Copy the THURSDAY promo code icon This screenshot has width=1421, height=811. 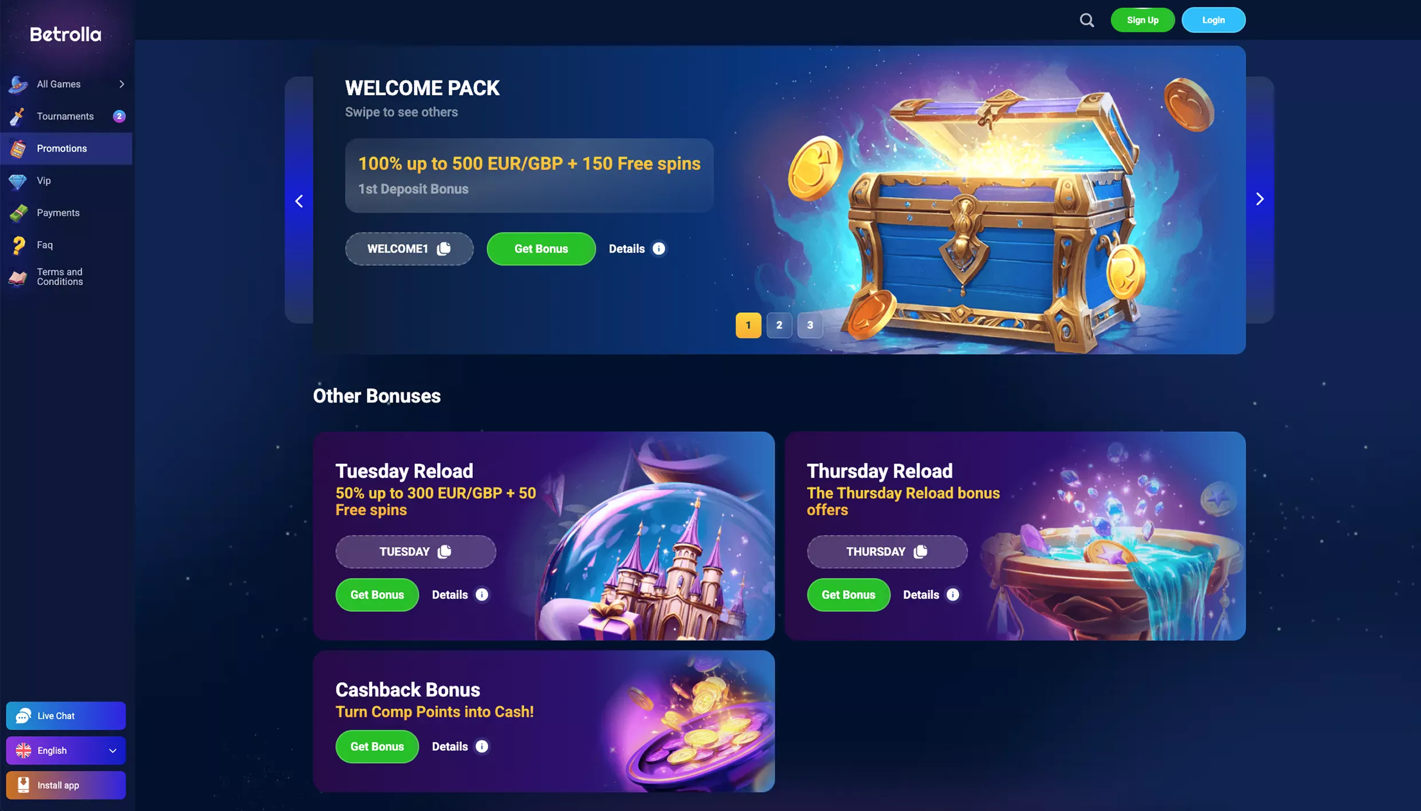pyautogui.click(x=920, y=552)
